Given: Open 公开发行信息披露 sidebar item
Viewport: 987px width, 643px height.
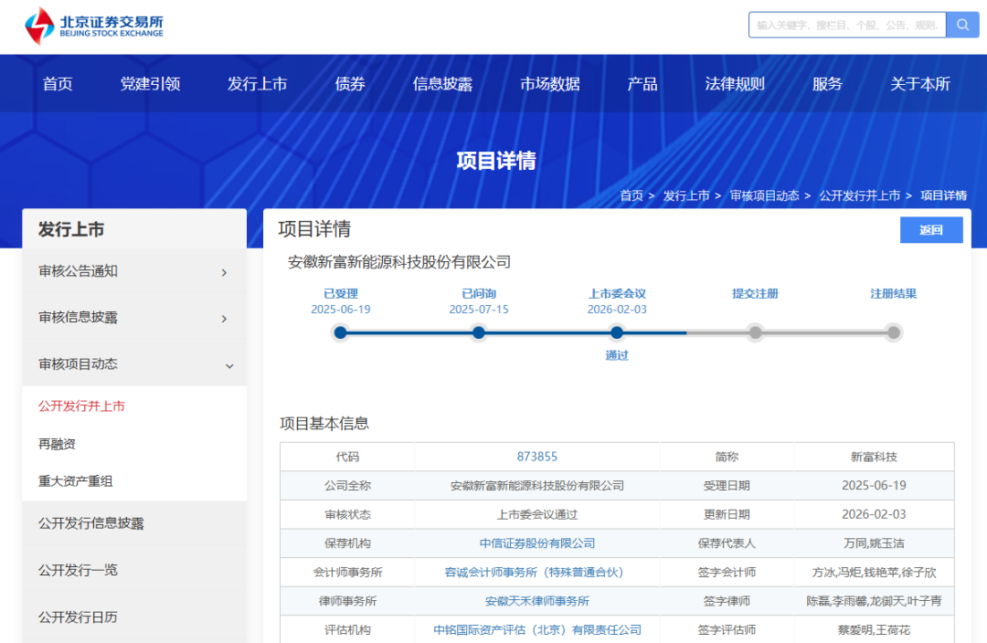Looking at the screenshot, I should 91,523.
